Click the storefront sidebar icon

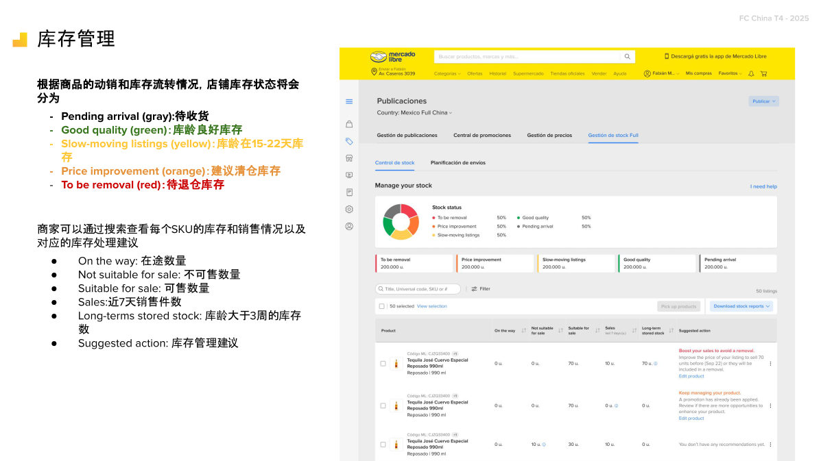[349, 158]
